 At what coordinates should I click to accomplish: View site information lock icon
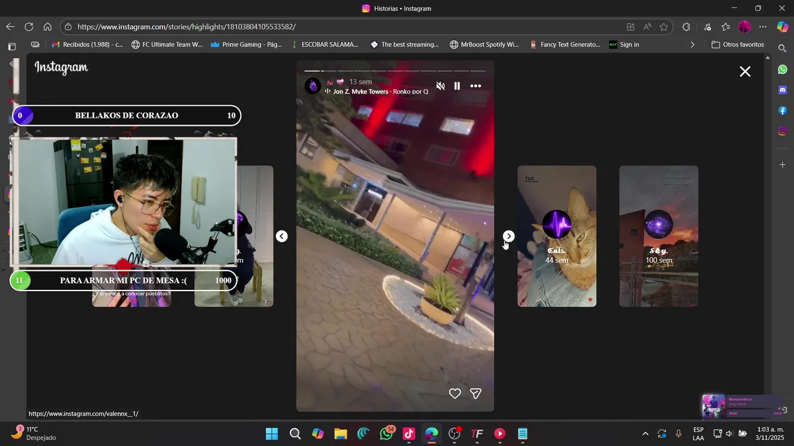68,27
